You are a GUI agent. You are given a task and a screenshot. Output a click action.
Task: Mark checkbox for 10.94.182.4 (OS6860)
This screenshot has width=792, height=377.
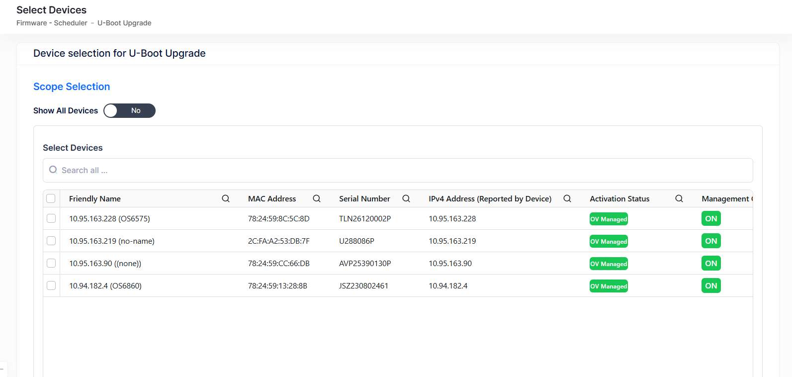[x=51, y=285]
